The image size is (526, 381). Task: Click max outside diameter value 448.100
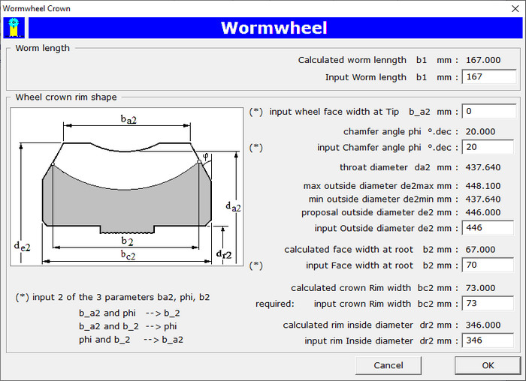point(483,186)
